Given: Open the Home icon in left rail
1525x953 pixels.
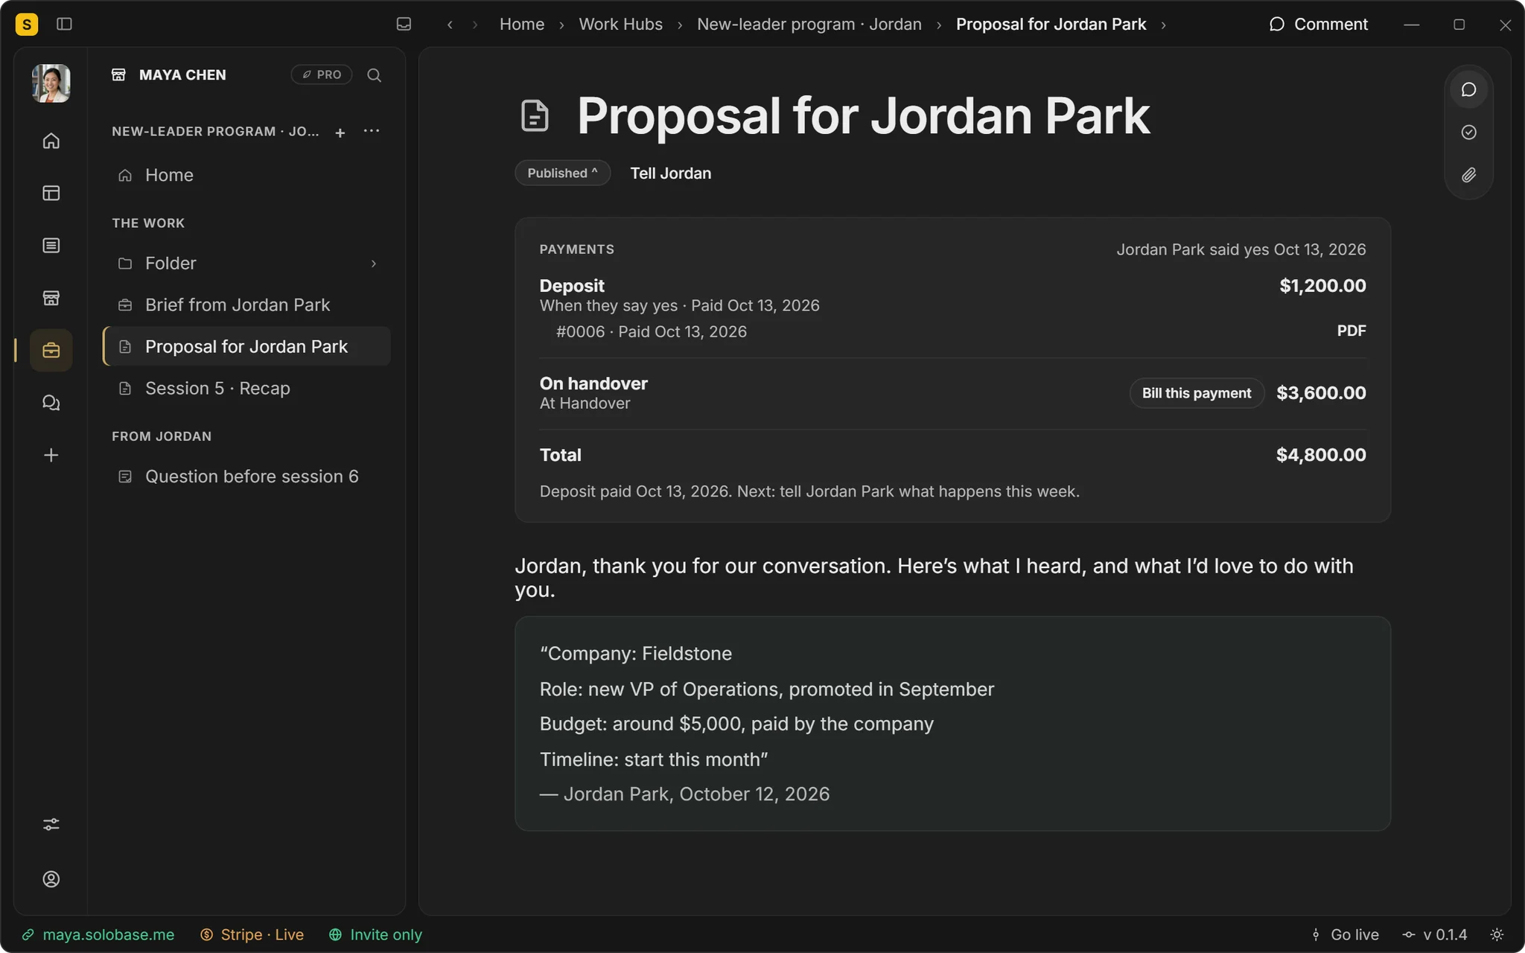Looking at the screenshot, I should (x=51, y=141).
